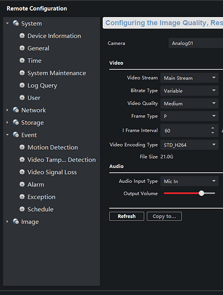This screenshot has width=223, height=295.
Task: Click the gear icon beside Time
Action: pos(22,60)
